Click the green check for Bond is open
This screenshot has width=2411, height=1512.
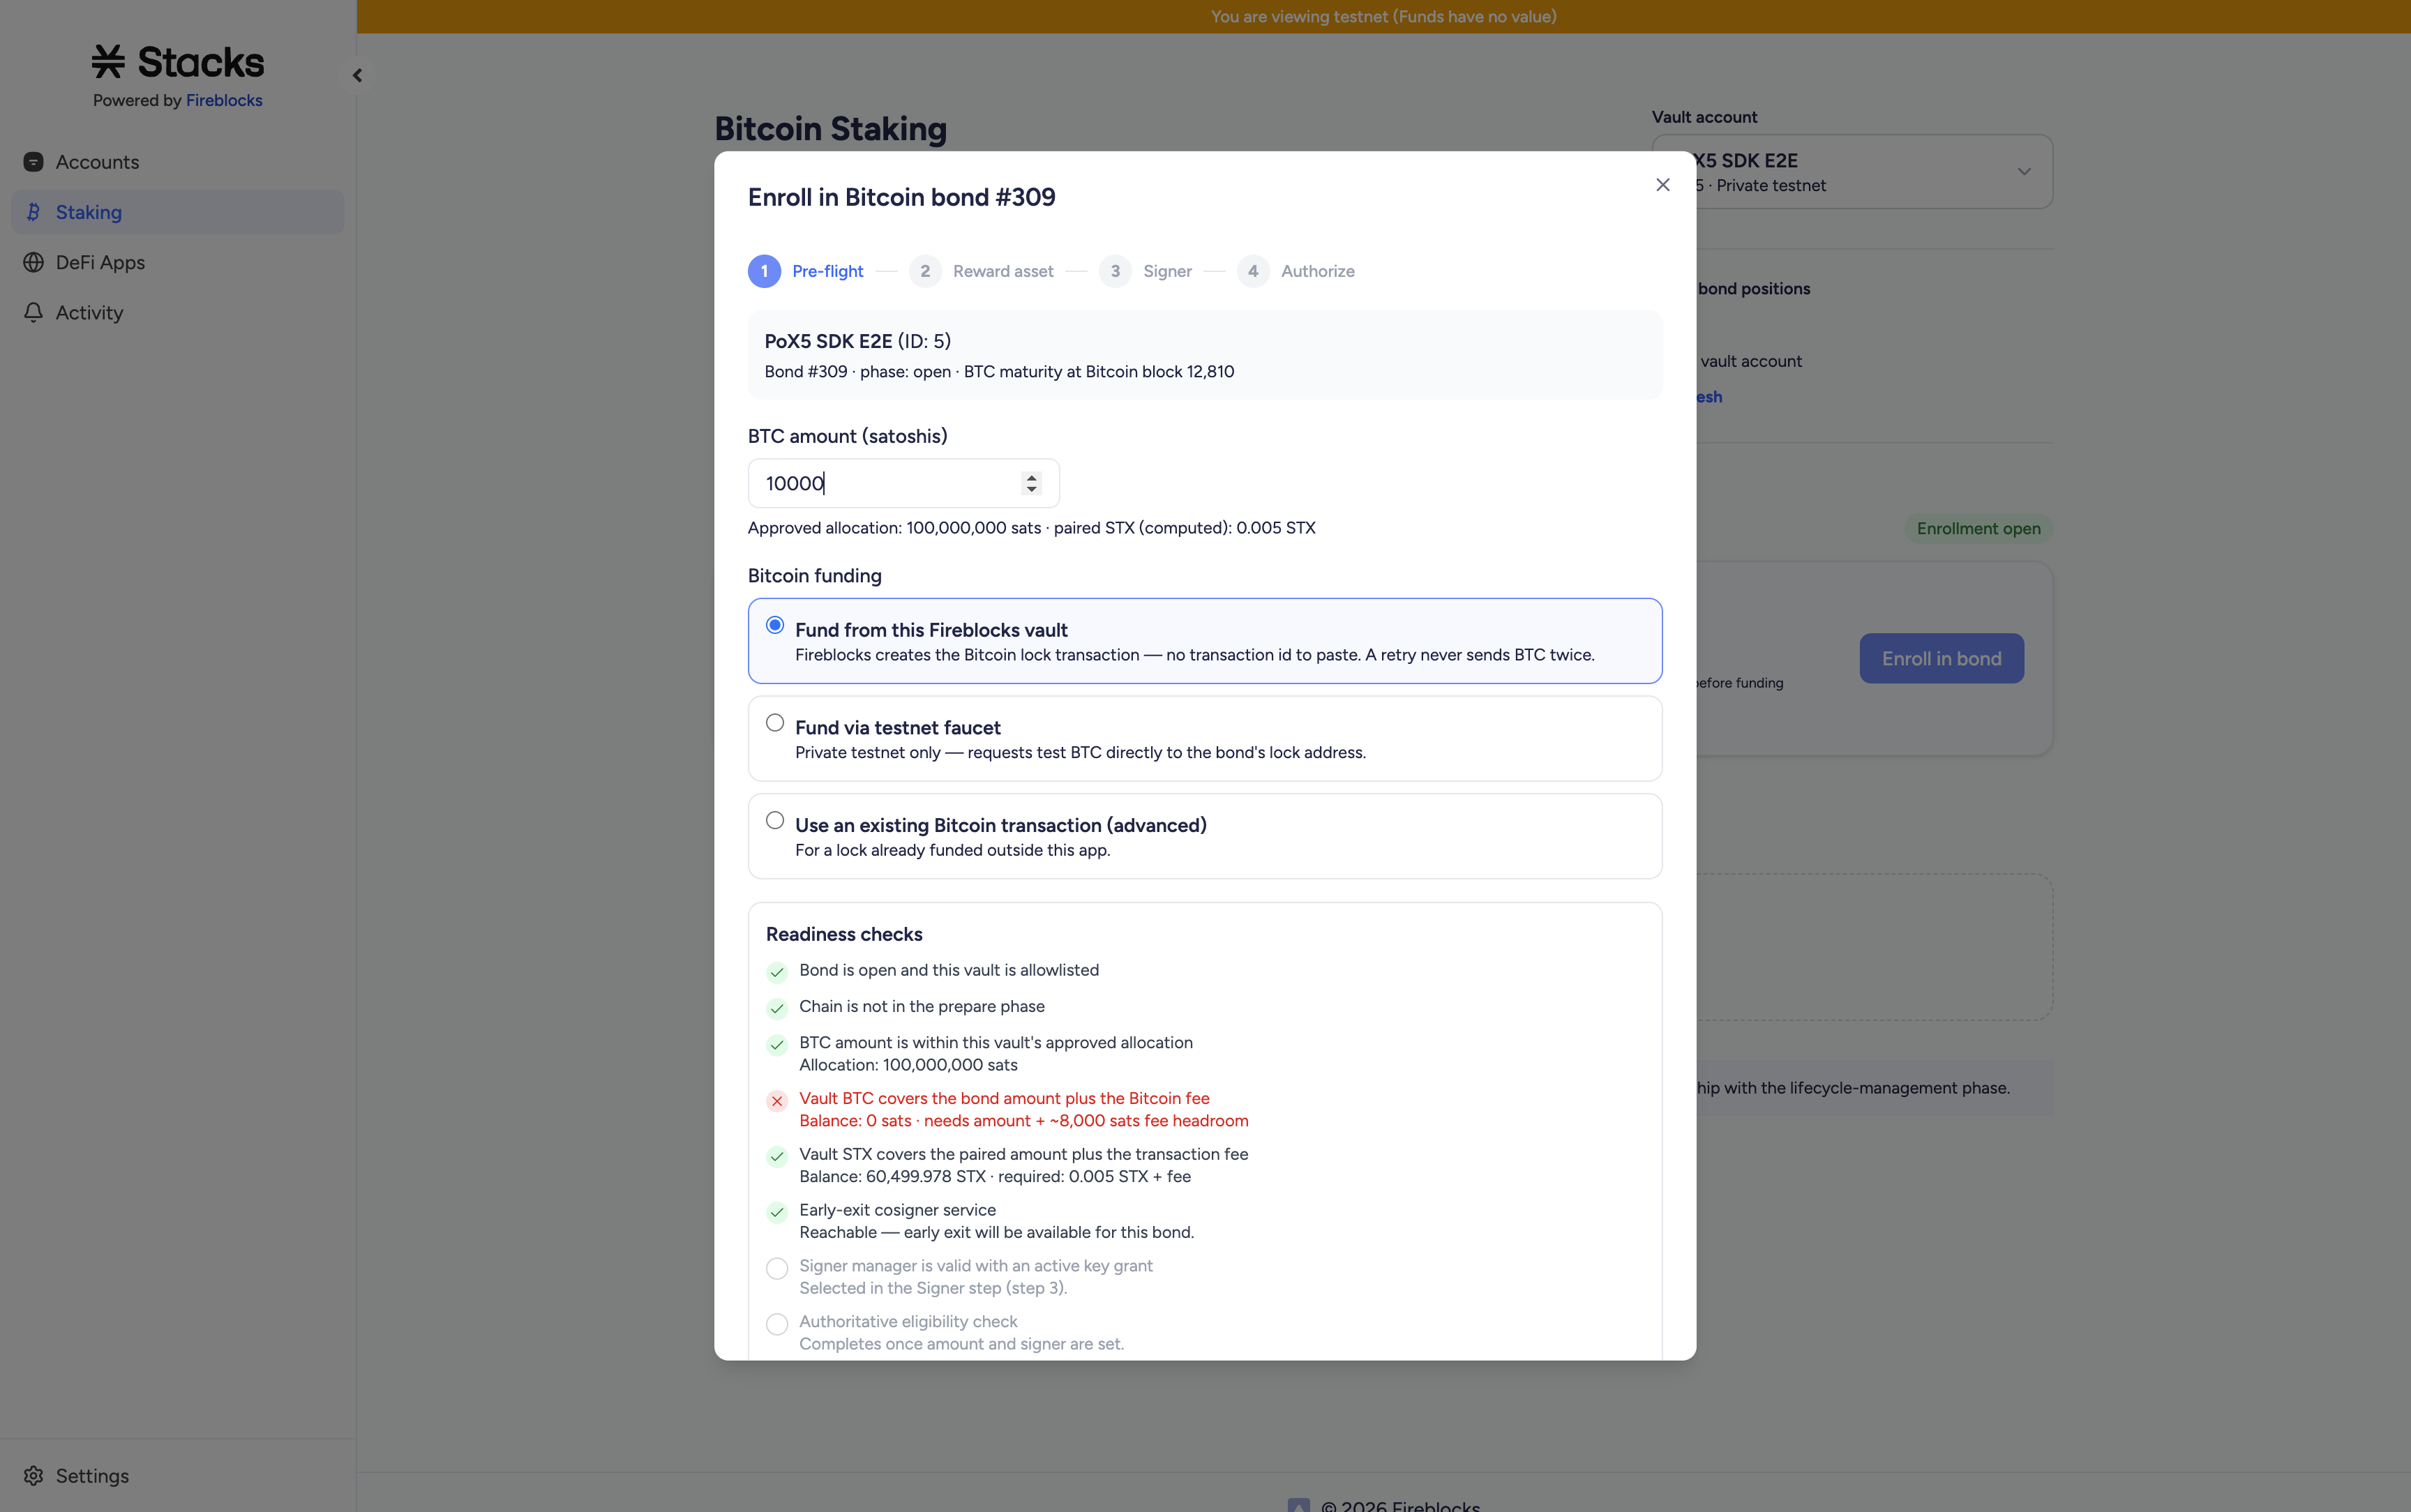[x=777, y=972]
